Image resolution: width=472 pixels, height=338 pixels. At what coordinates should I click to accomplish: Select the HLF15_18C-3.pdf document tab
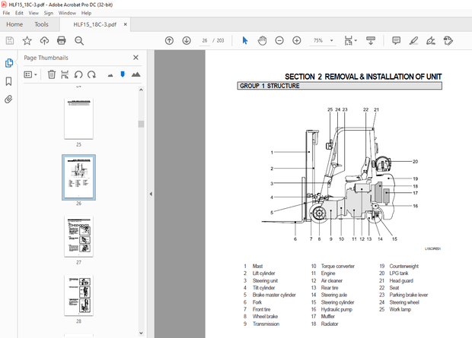(95, 24)
